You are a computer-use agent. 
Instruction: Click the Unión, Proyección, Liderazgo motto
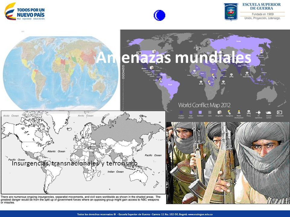[x=263, y=18]
